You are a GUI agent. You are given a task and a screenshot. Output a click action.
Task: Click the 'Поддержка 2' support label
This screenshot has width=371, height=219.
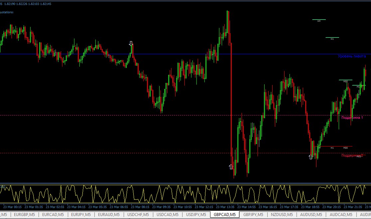(x=352, y=155)
